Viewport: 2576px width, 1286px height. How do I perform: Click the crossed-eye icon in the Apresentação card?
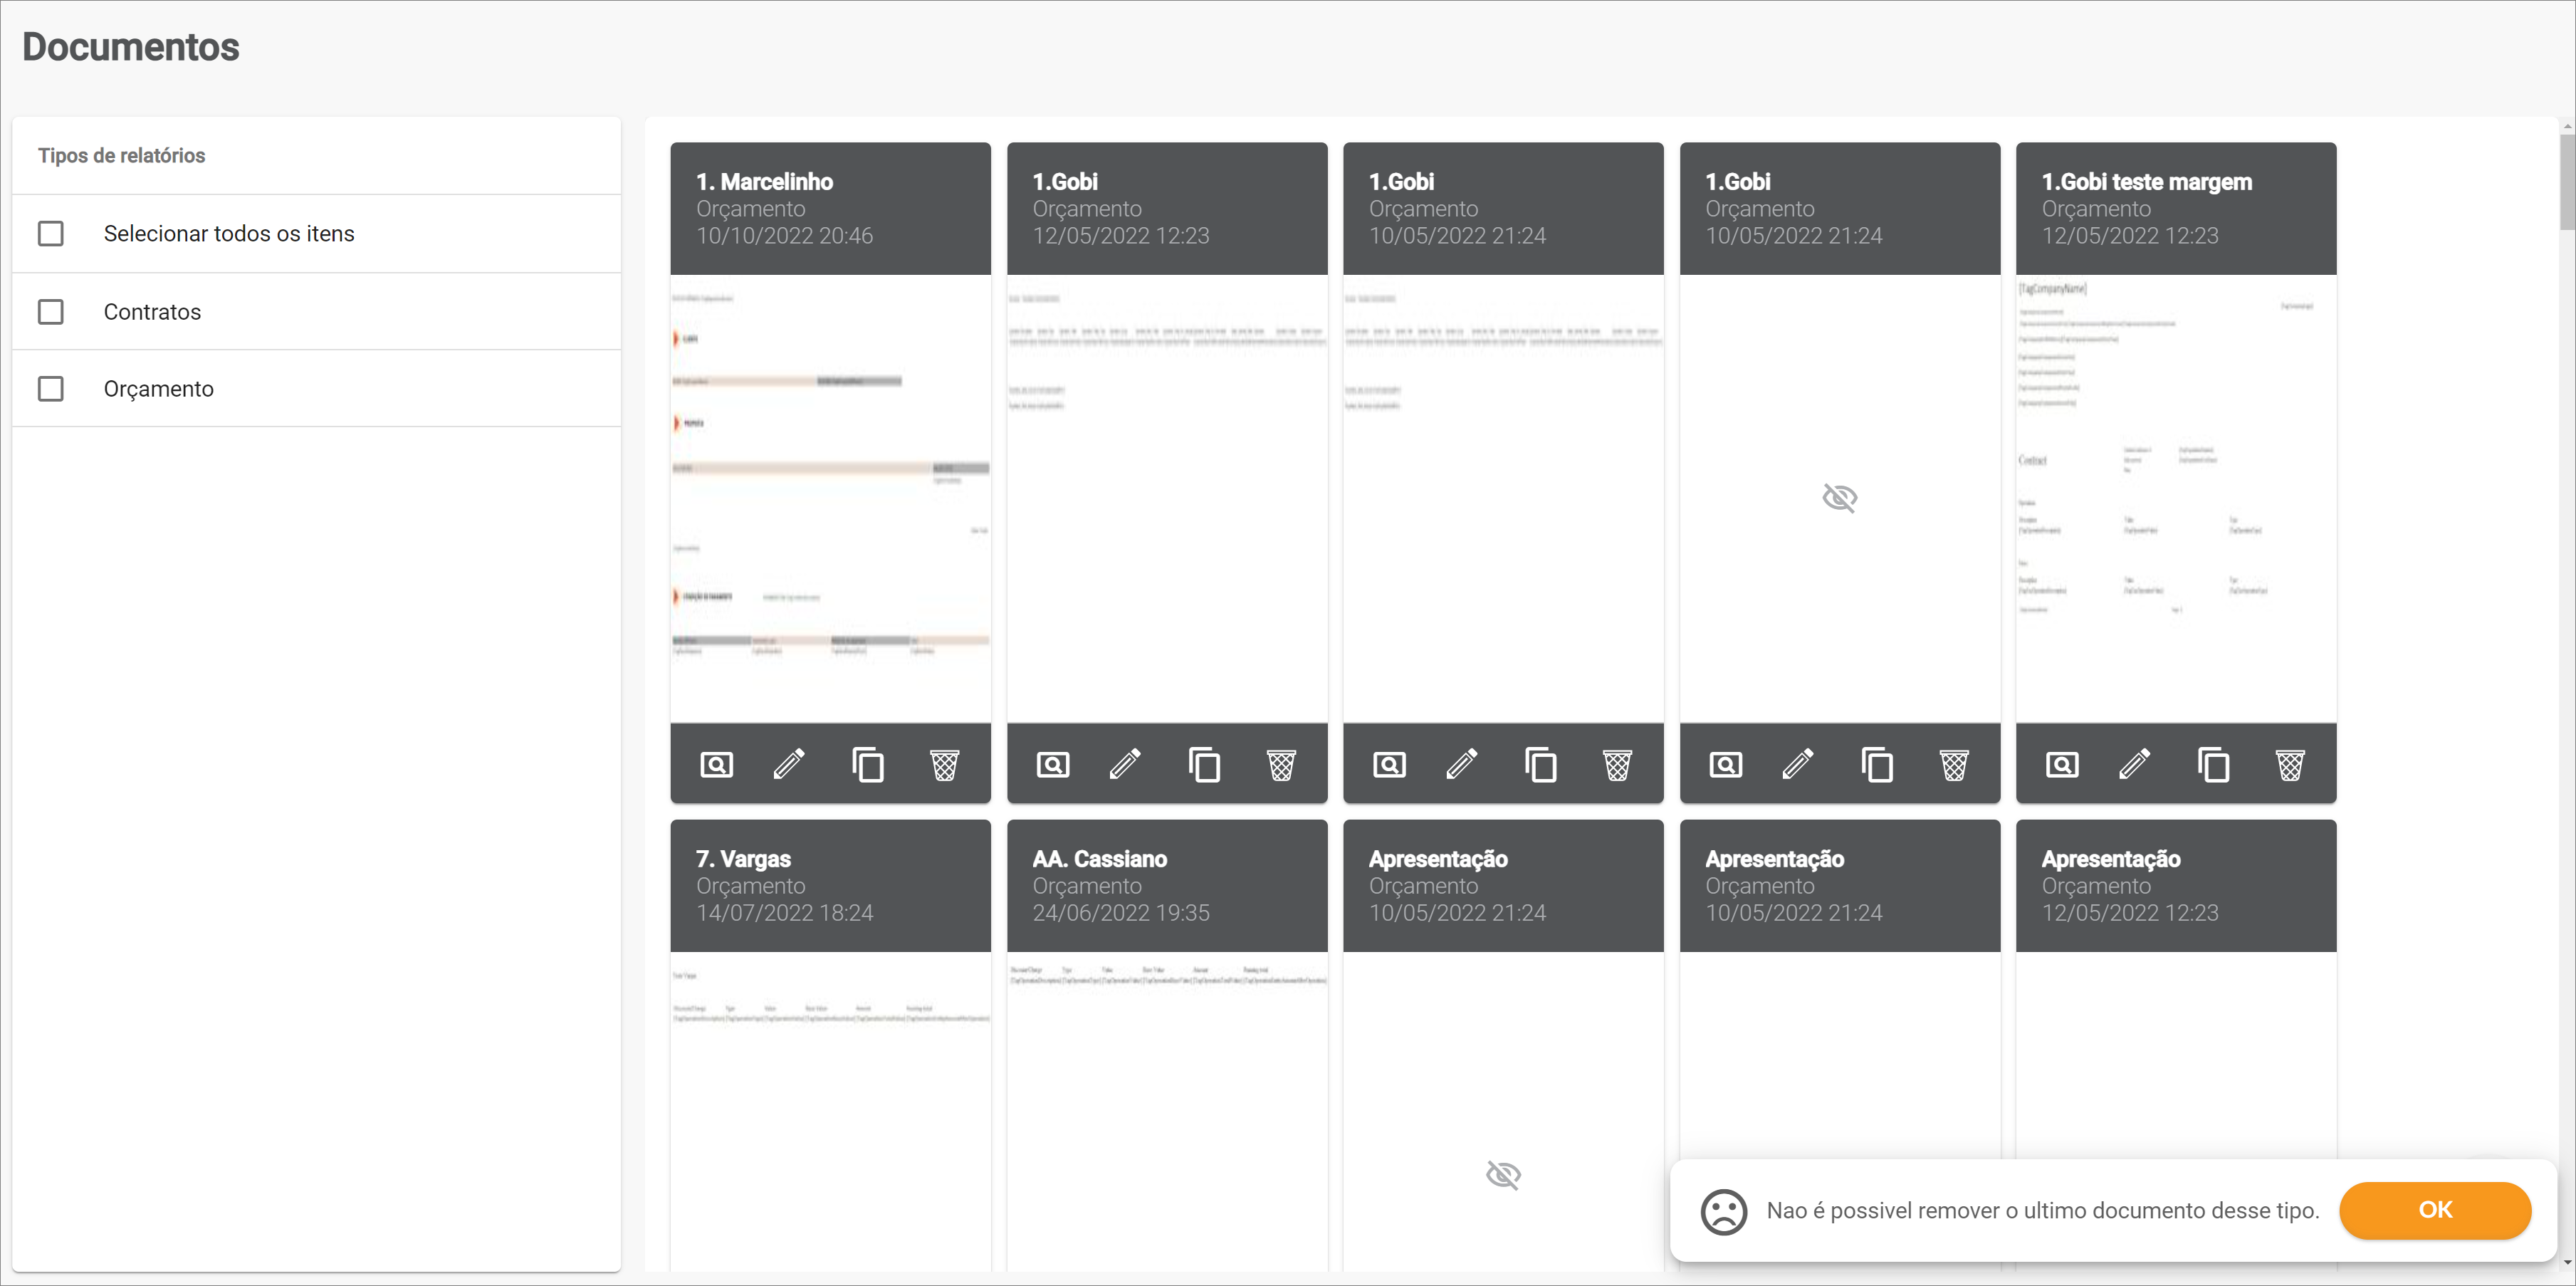[1503, 1174]
